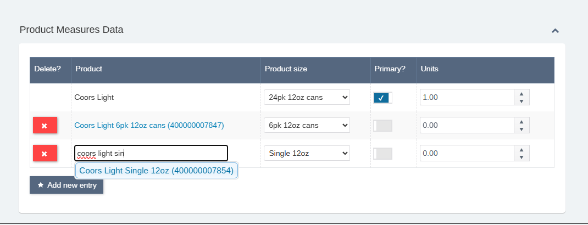The height and width of the screenshot is (225, 588).
Task: Toggle Primary for the 6pk 12oz cans row
Action: 382,126
